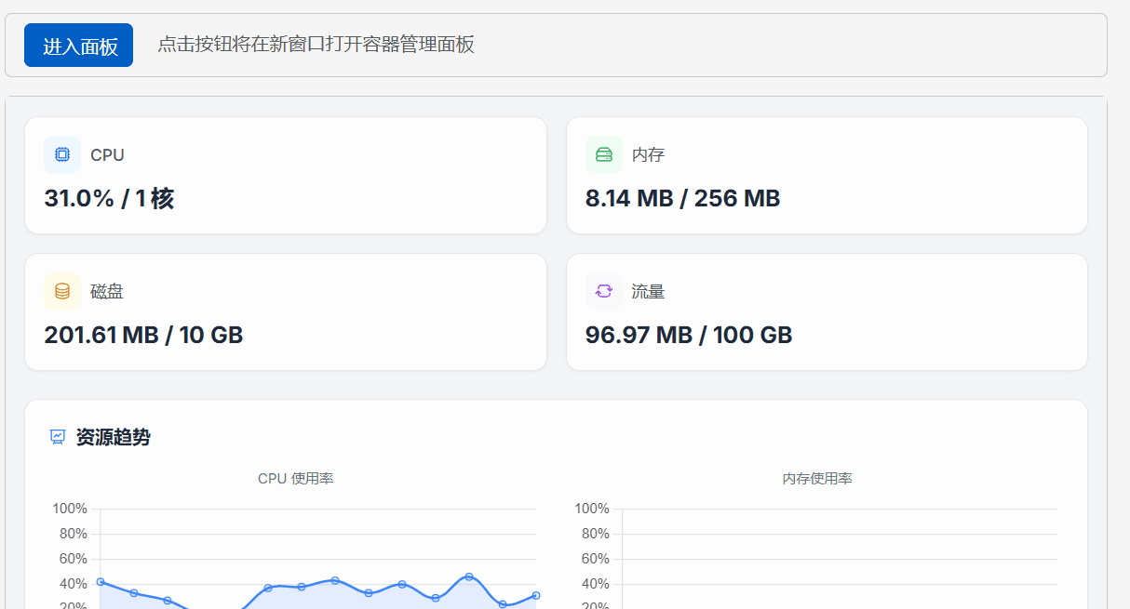1130x609 pixels.
Task: Select the 流量 card label
Action: tap(648, 291)
